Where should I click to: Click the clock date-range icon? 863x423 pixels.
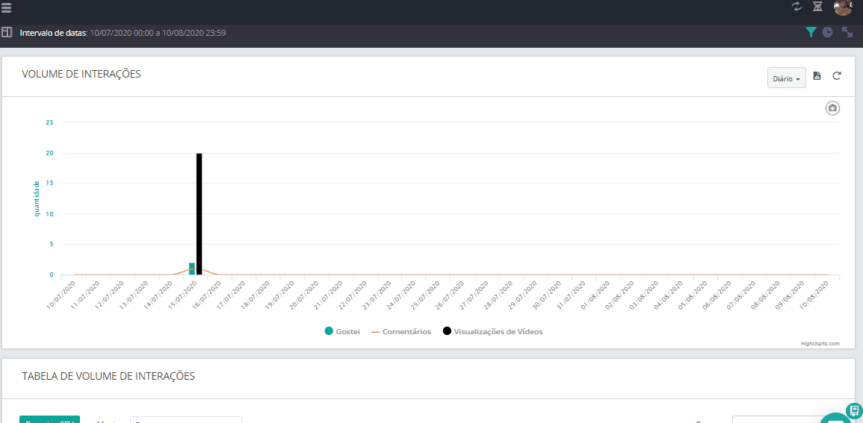[828, 32]
